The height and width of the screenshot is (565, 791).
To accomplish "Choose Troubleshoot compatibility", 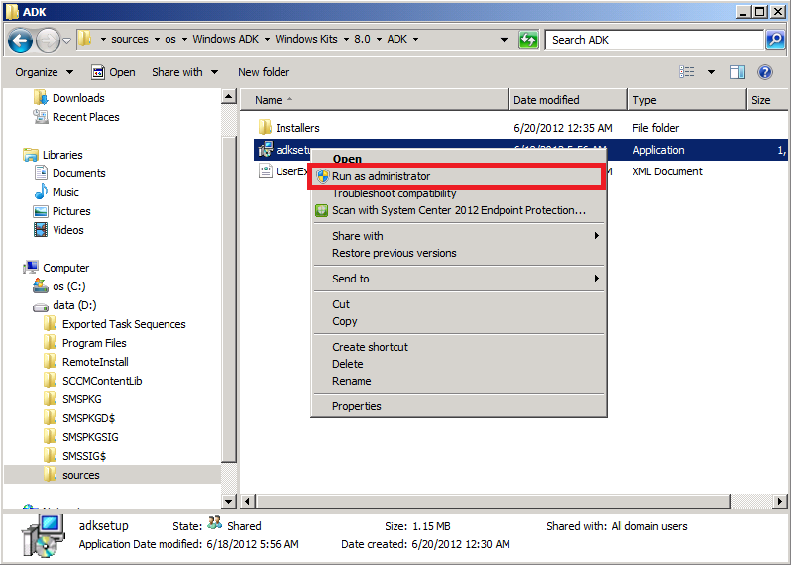I will 394,193.
